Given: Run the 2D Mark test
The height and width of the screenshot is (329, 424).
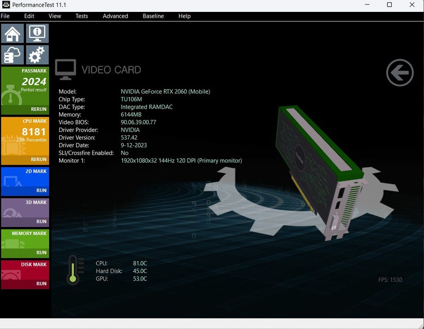Looking at the screenshot, I should 42,190.
